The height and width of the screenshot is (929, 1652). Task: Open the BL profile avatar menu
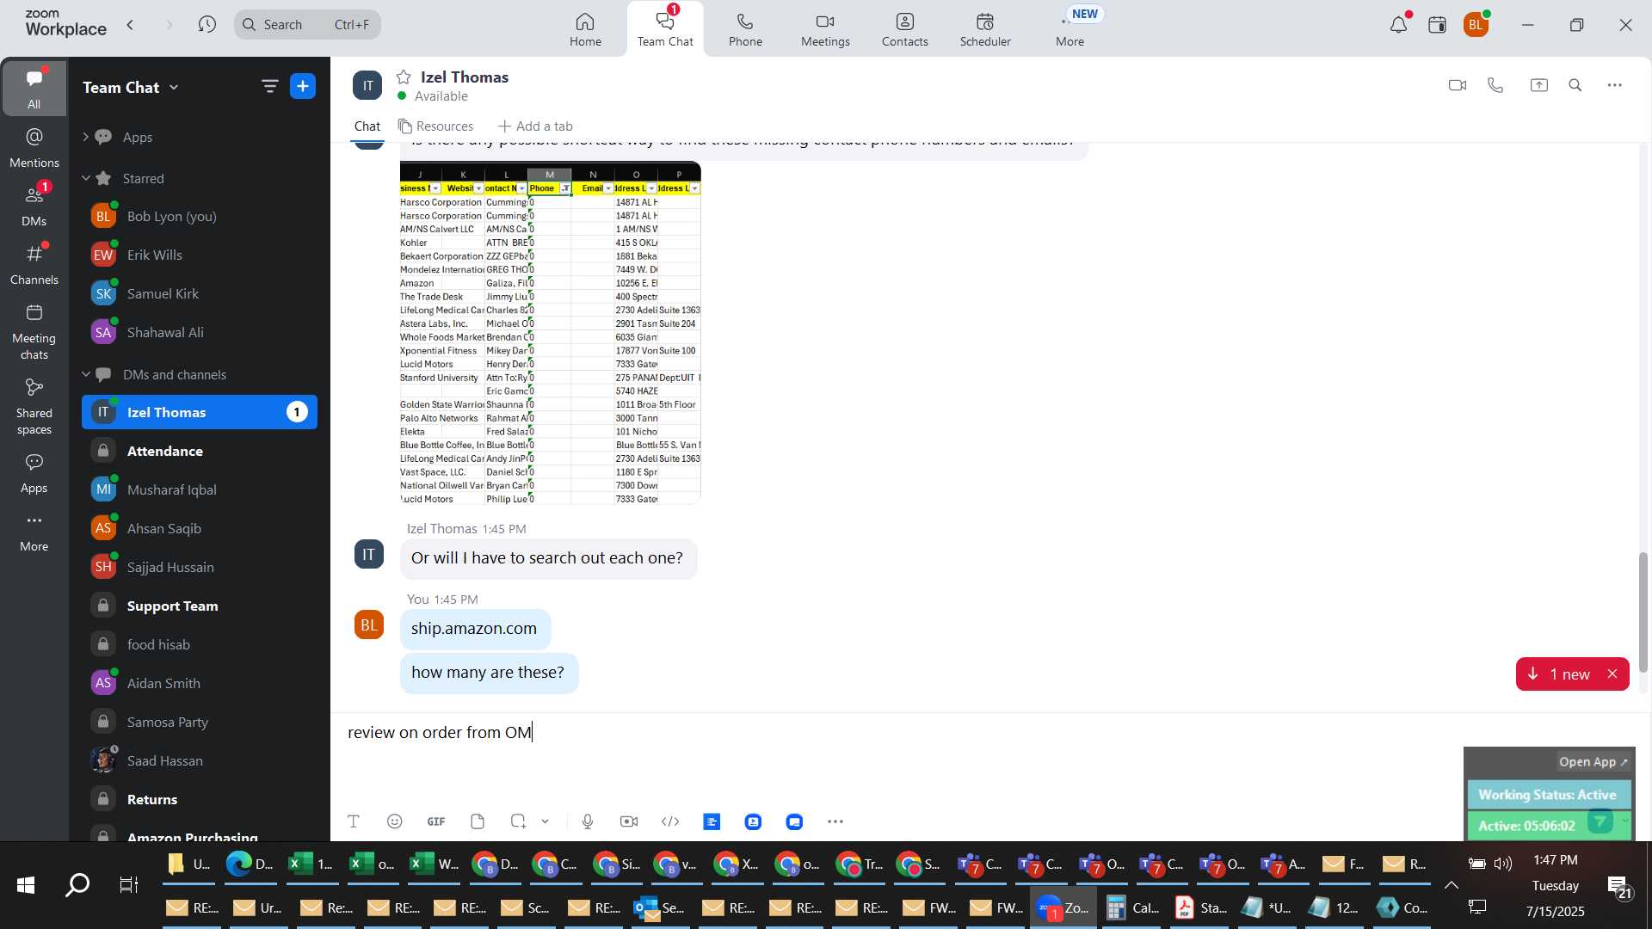[x=1477, y=25]
